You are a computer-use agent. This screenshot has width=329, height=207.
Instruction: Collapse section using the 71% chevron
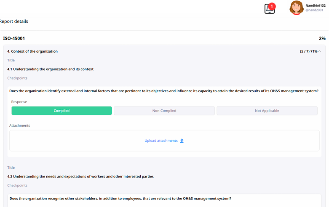click(x=320, y=51)
